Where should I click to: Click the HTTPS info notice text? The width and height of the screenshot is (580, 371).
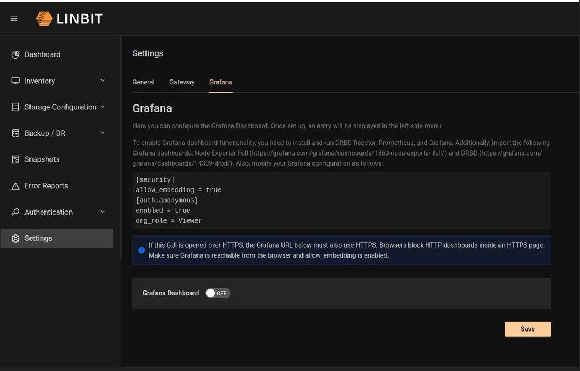click(x=346, y=250)
